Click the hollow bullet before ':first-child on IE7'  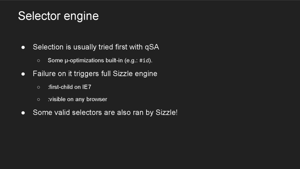[x=39, y=87]
